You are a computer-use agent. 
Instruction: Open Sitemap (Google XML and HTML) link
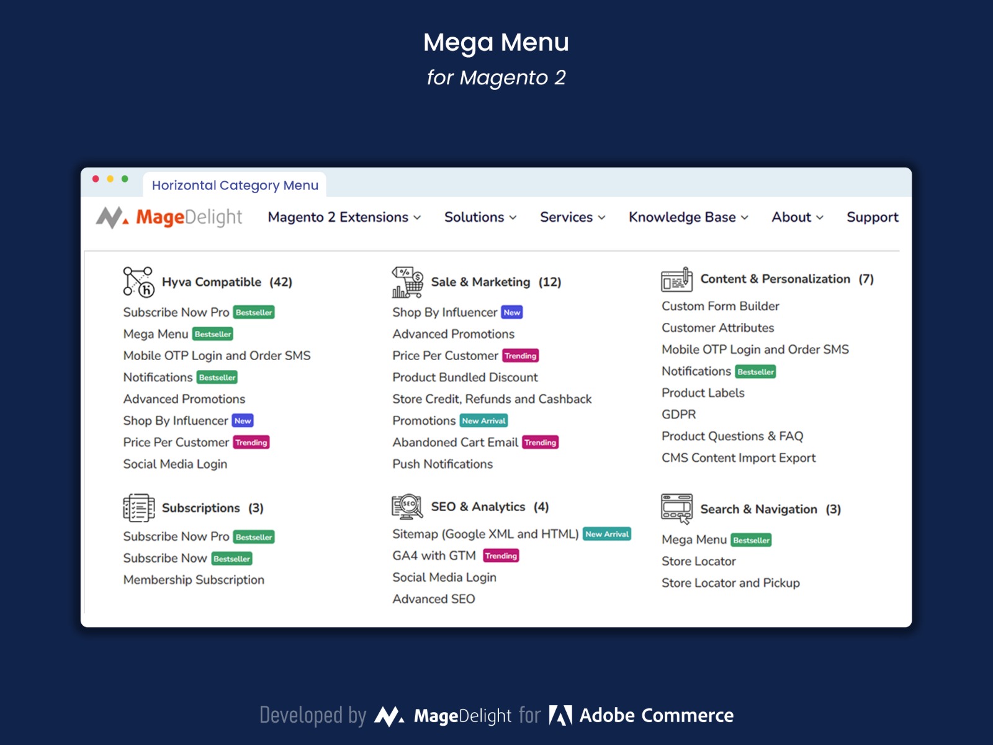[485, 534]
